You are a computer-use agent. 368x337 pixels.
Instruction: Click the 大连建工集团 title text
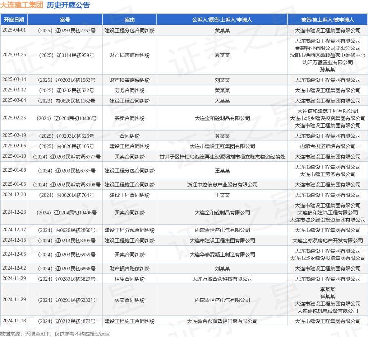point(22,5)
